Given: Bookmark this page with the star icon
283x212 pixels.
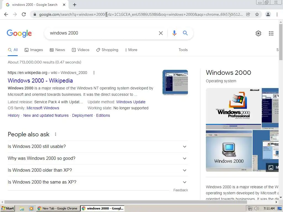Looking at the screenshot, I should [257, 14].
